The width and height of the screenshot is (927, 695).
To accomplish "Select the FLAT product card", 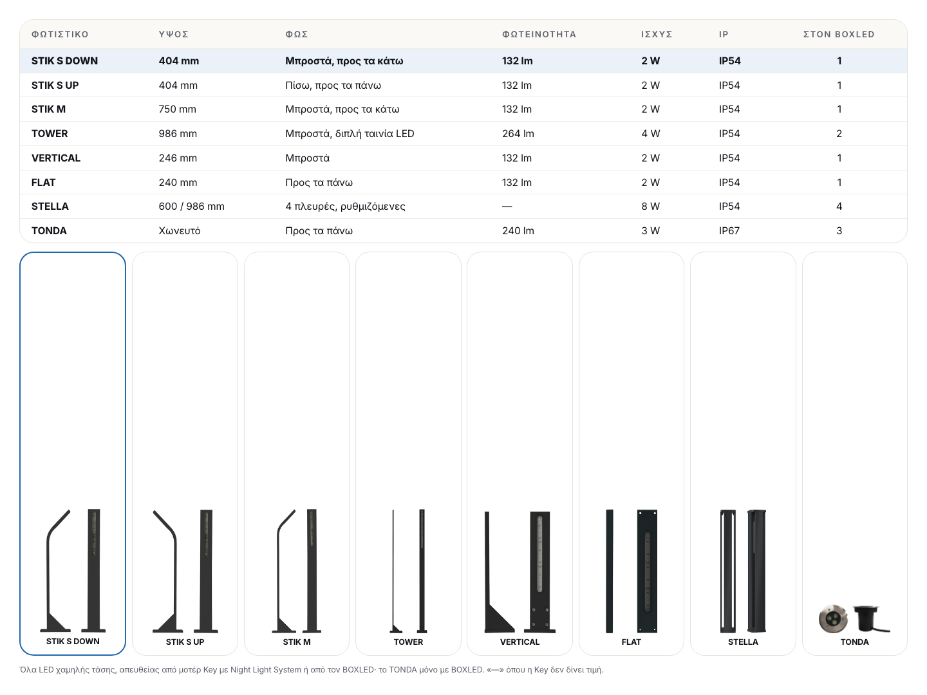I will 632,454.
